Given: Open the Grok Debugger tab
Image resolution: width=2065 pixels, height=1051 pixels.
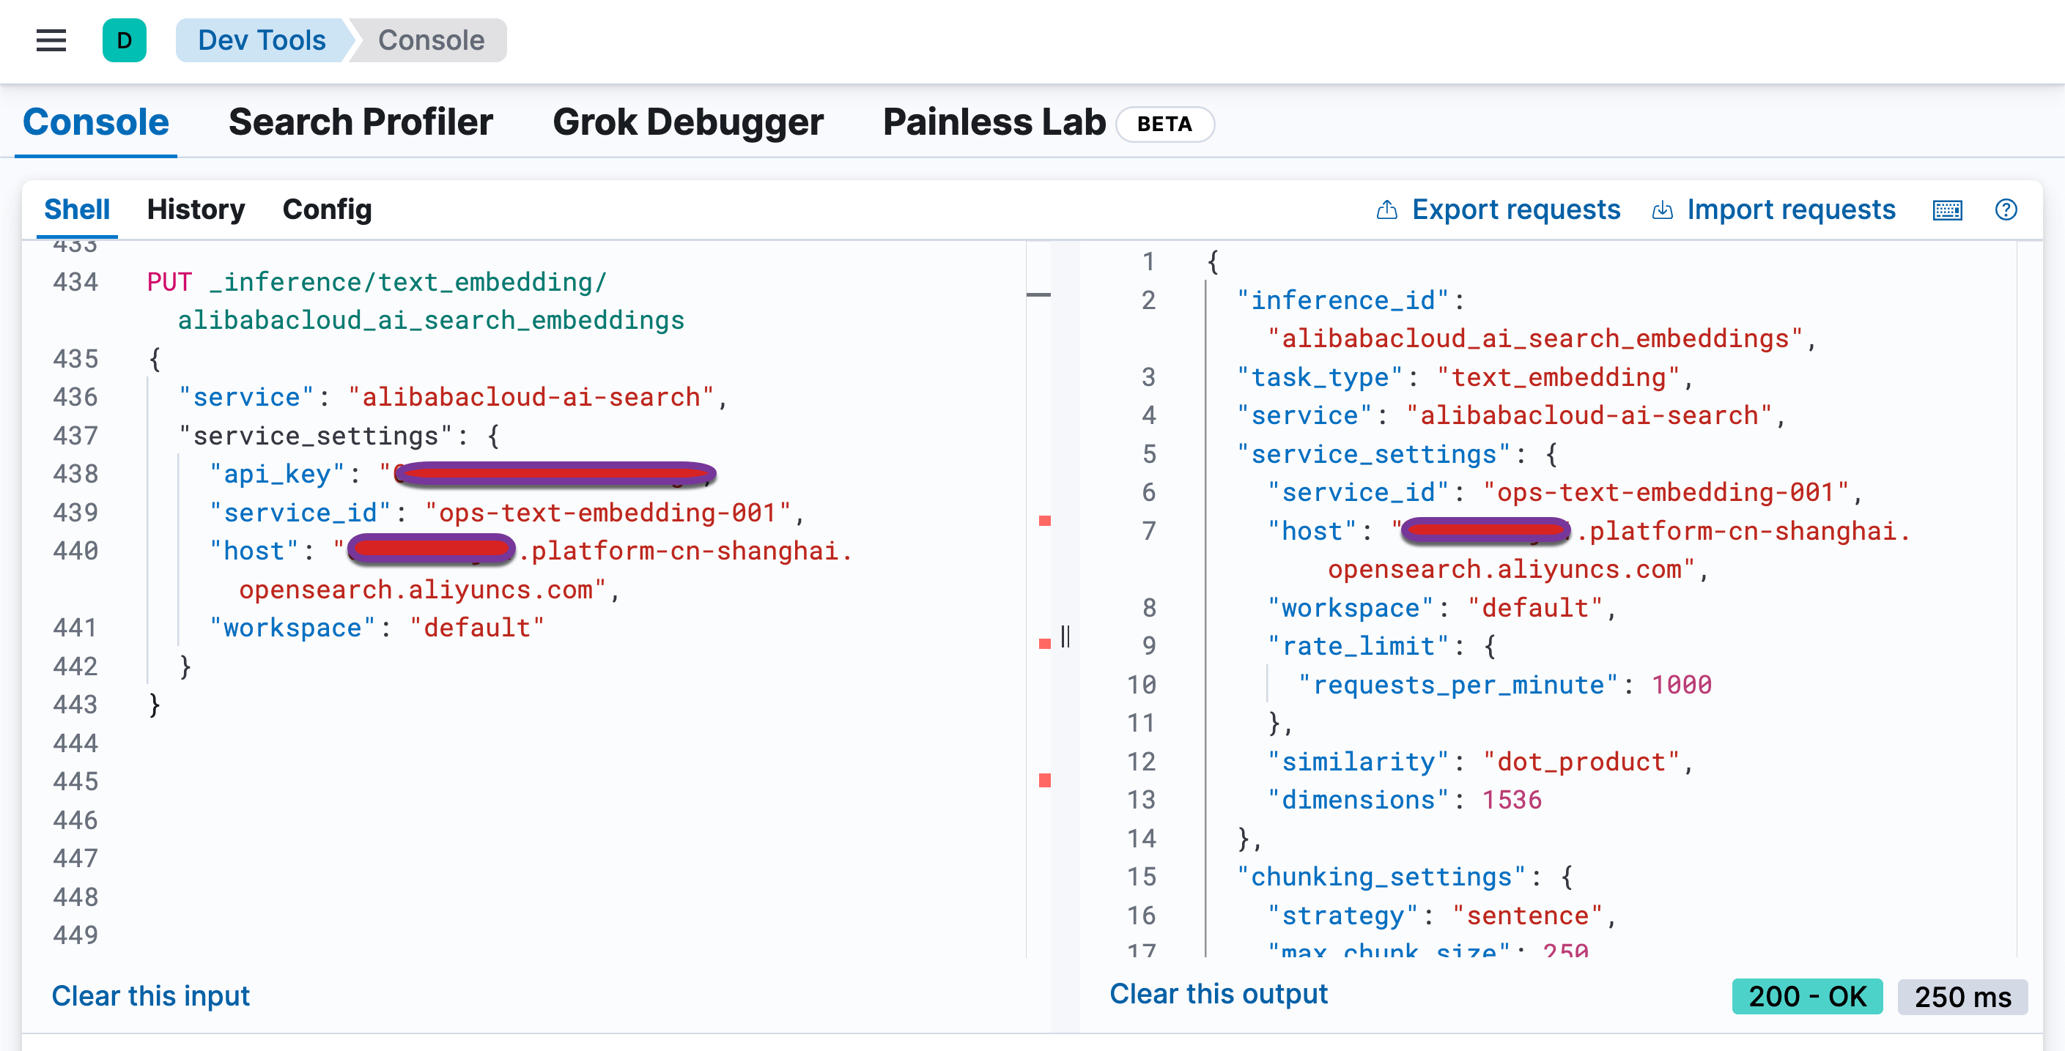Looking at the screenshot, I should pyautogui.click(x=688, y=122).
